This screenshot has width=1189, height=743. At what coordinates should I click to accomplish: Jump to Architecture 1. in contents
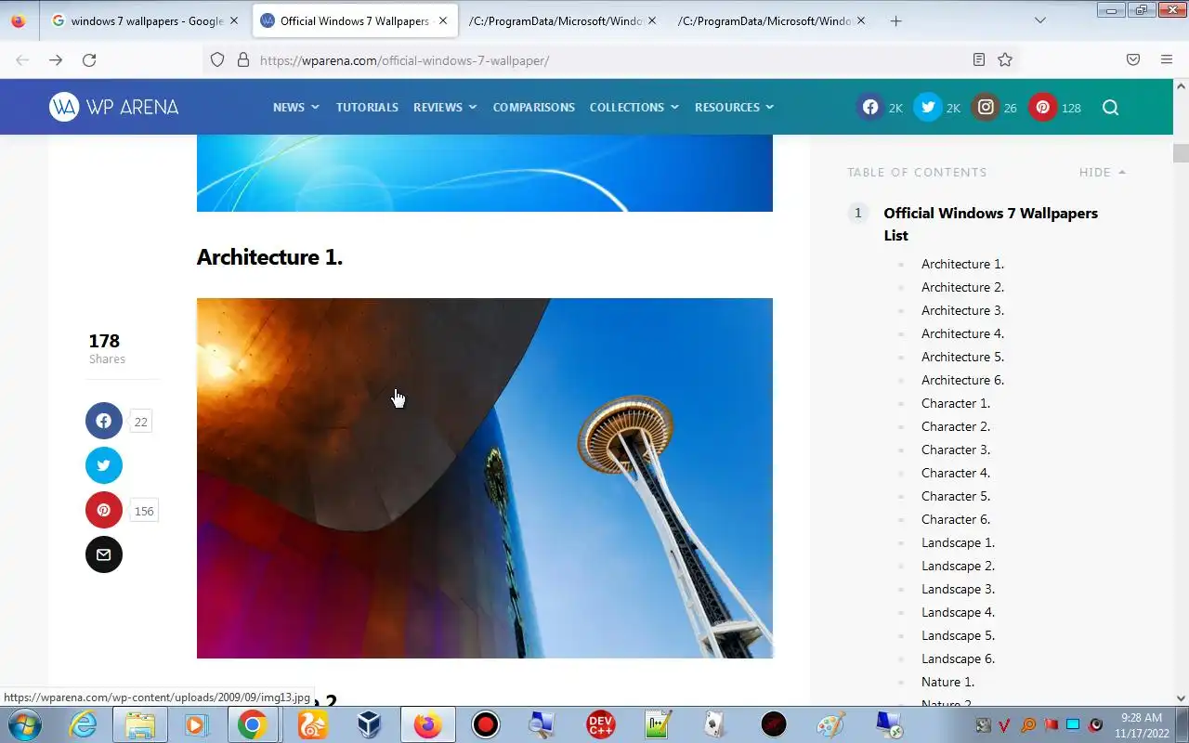tap(962, 264)
